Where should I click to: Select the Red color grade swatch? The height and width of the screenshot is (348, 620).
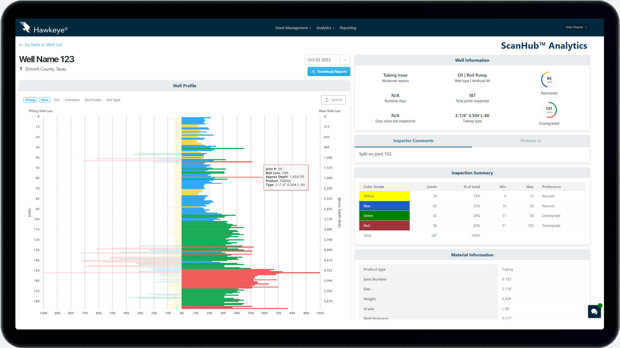384,226
